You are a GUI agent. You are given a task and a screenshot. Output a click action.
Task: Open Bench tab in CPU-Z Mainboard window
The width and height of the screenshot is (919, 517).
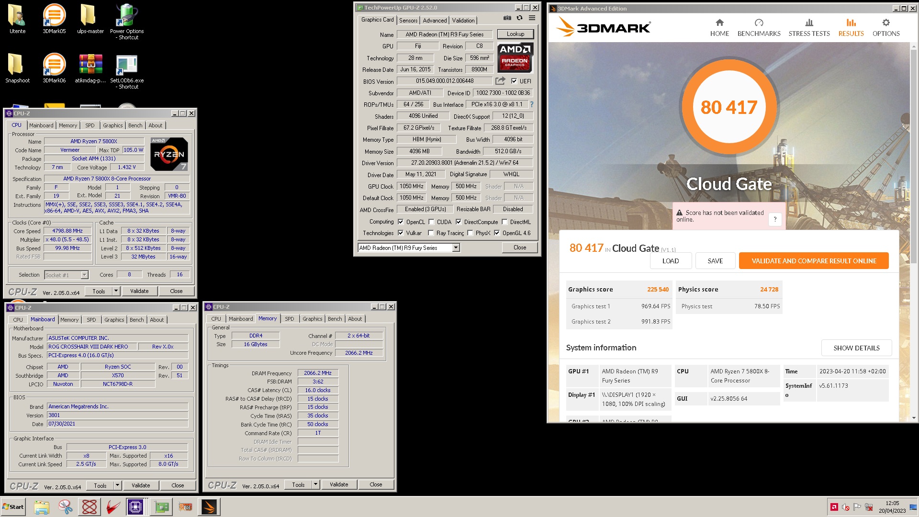point(136,320)
